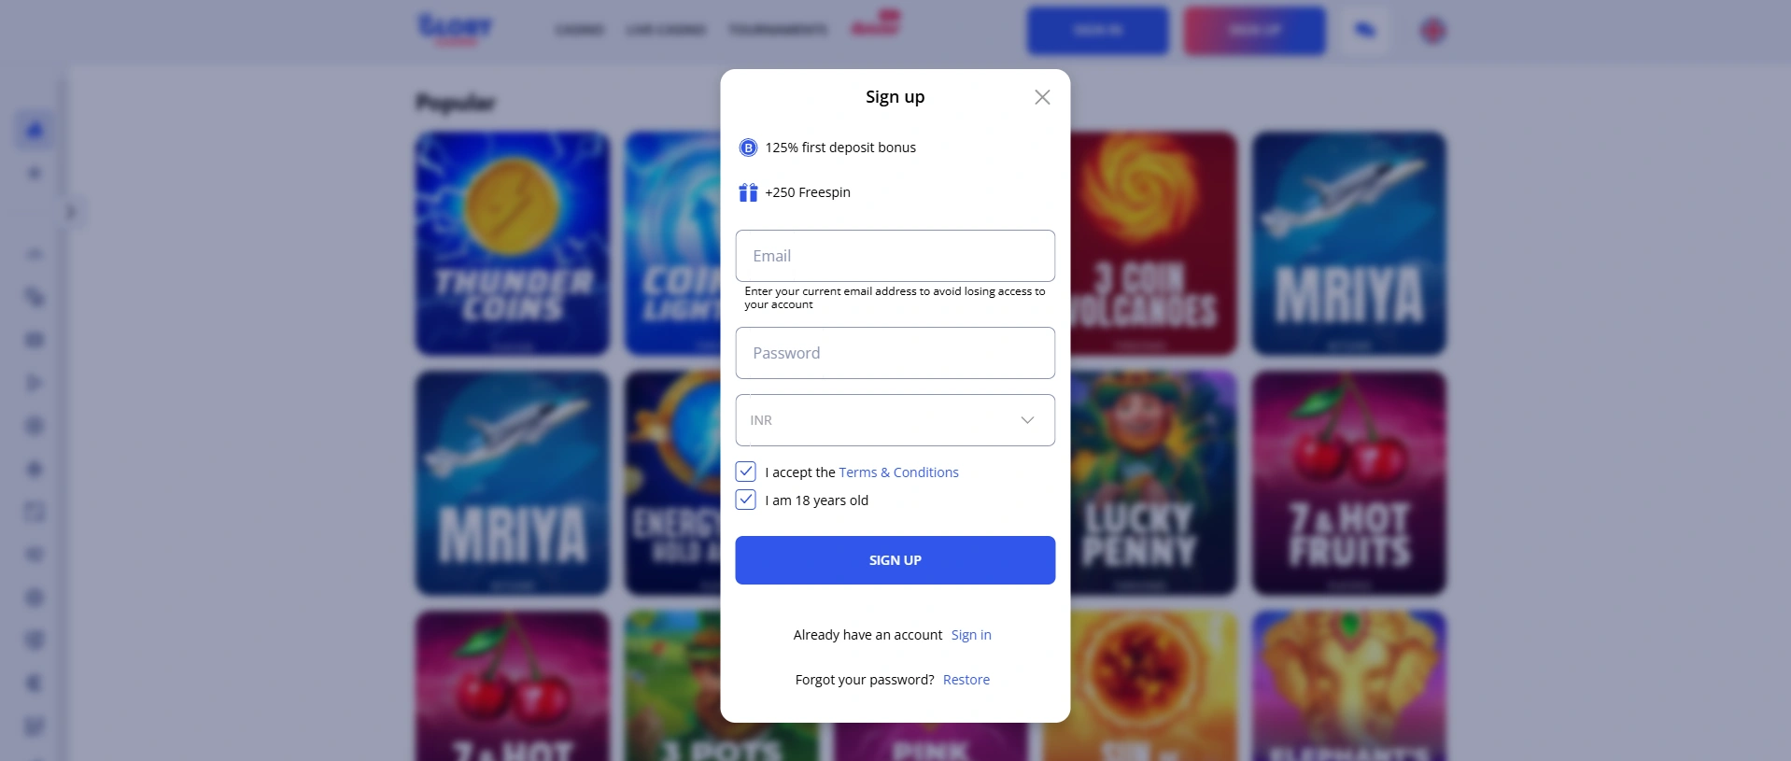Click the sidebar collapse arrow on the left edge
The height and width of the screenshot is (761, 1791).
pyautogui.click(x=73, y=212)
